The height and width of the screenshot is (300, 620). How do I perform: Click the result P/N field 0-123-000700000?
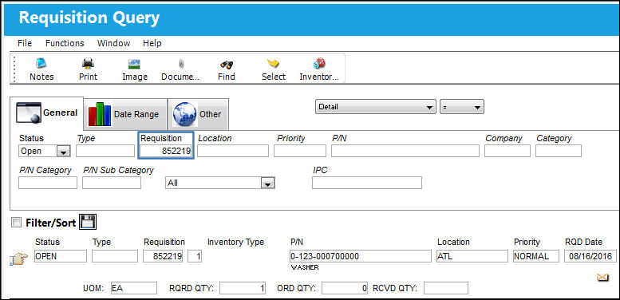tap(360, 256)
